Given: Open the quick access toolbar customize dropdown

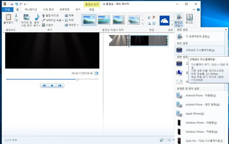Looking at the screenshot, I should coord(25,4).
